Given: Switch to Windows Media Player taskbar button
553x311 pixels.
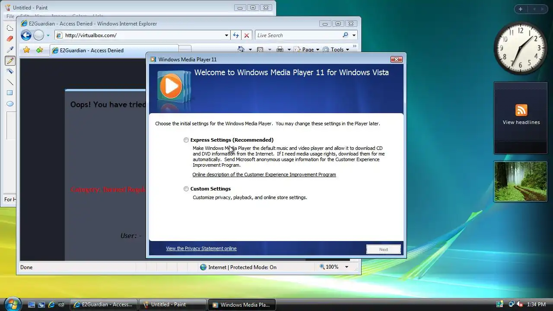Looking at the screenshot, I should pyautogui.click(x=242, y=305).
